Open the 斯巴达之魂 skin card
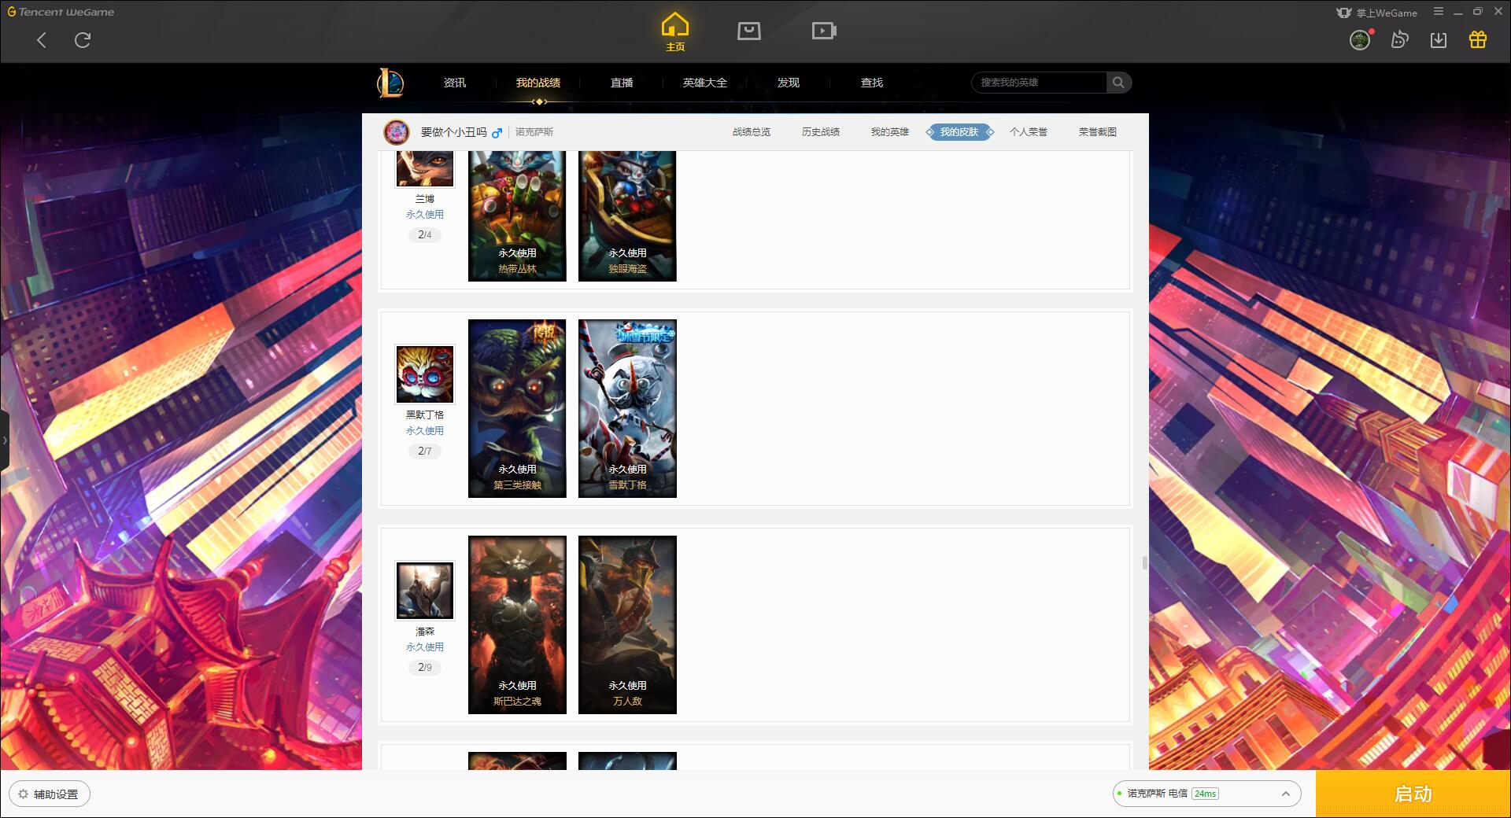 [517, 625]
